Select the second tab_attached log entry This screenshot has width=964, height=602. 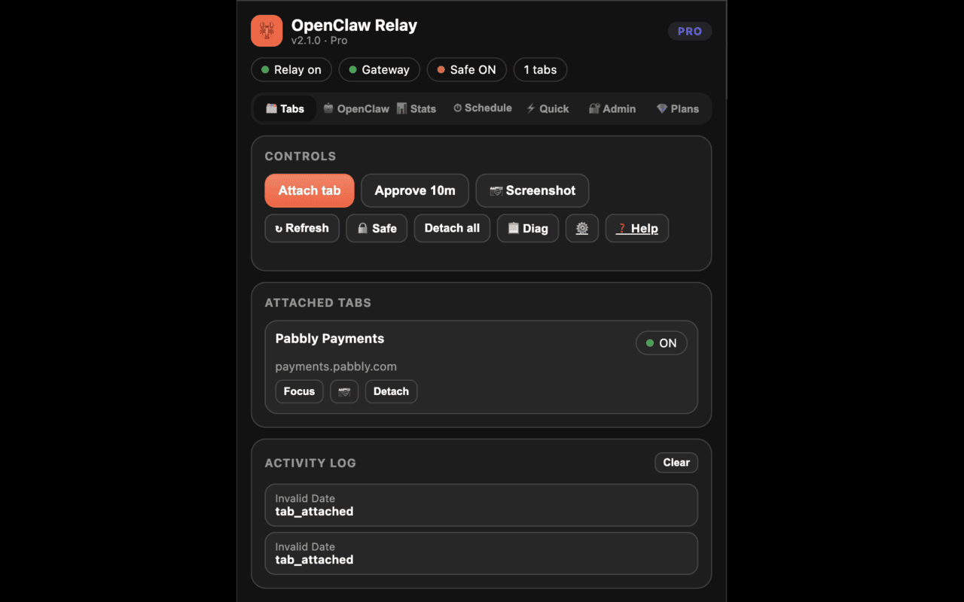481,553
